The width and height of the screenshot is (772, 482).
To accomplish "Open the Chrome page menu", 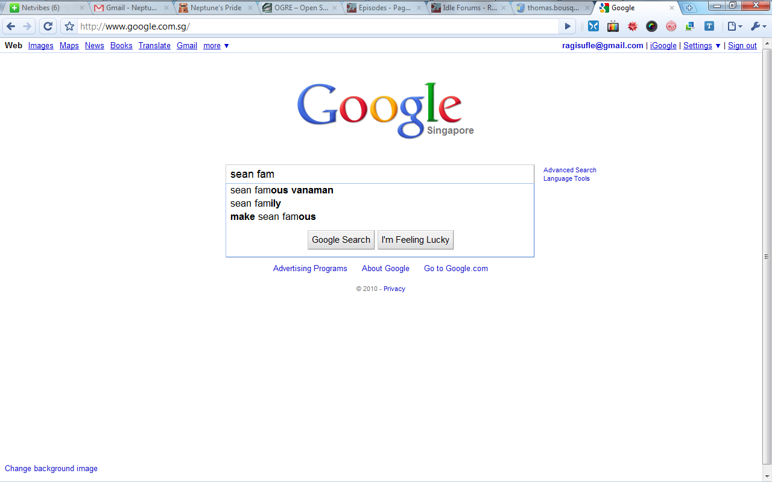I will click(x=735, y=27).
